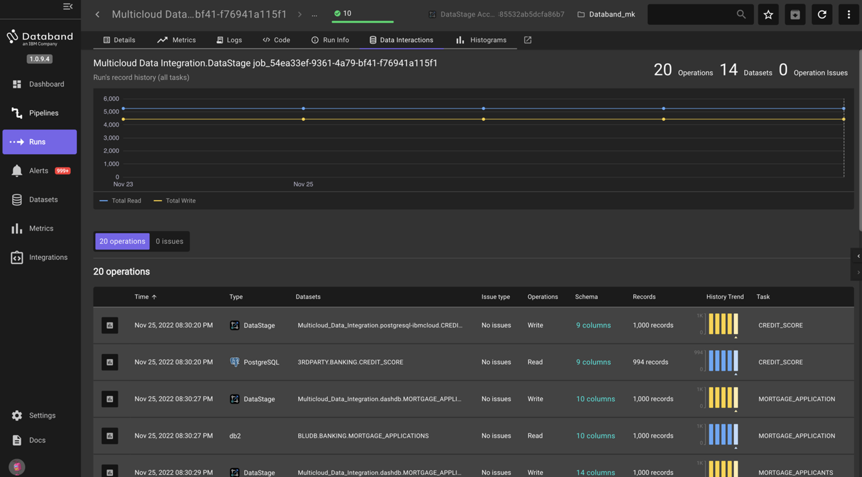The image size is (862, 477).
Task: Switch to the Details tab
Action: click(119, 40)
